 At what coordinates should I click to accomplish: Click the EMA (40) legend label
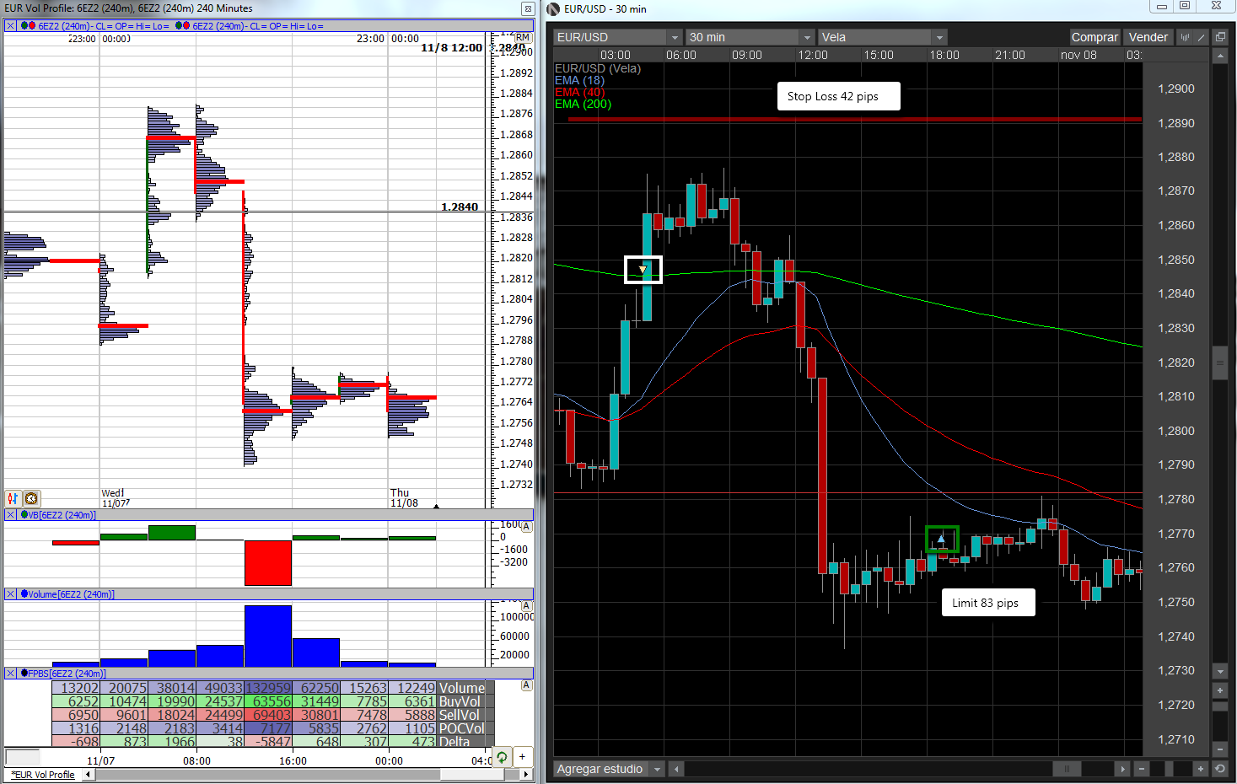click(579, 92)
